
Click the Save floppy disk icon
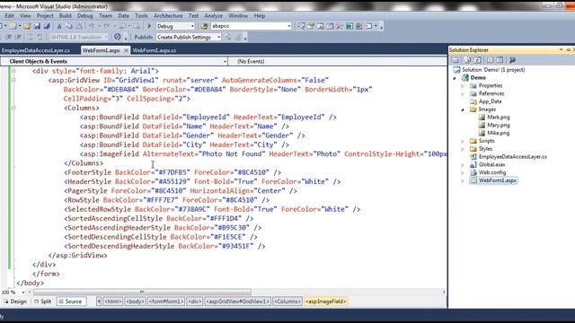[x=37, y=26]
